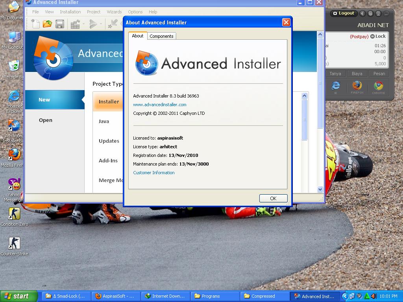Switch to the Components tab

(161, 36)
